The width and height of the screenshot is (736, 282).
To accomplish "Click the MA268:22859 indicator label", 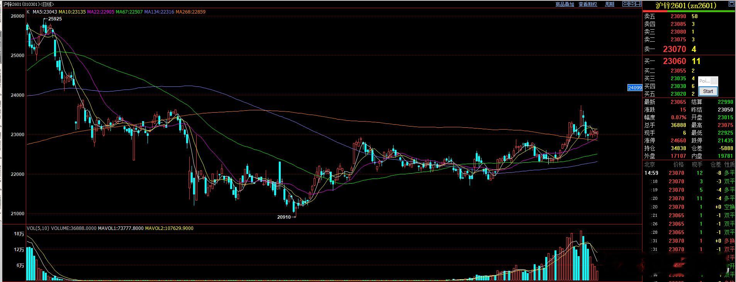I will click(x=191, y=12).
